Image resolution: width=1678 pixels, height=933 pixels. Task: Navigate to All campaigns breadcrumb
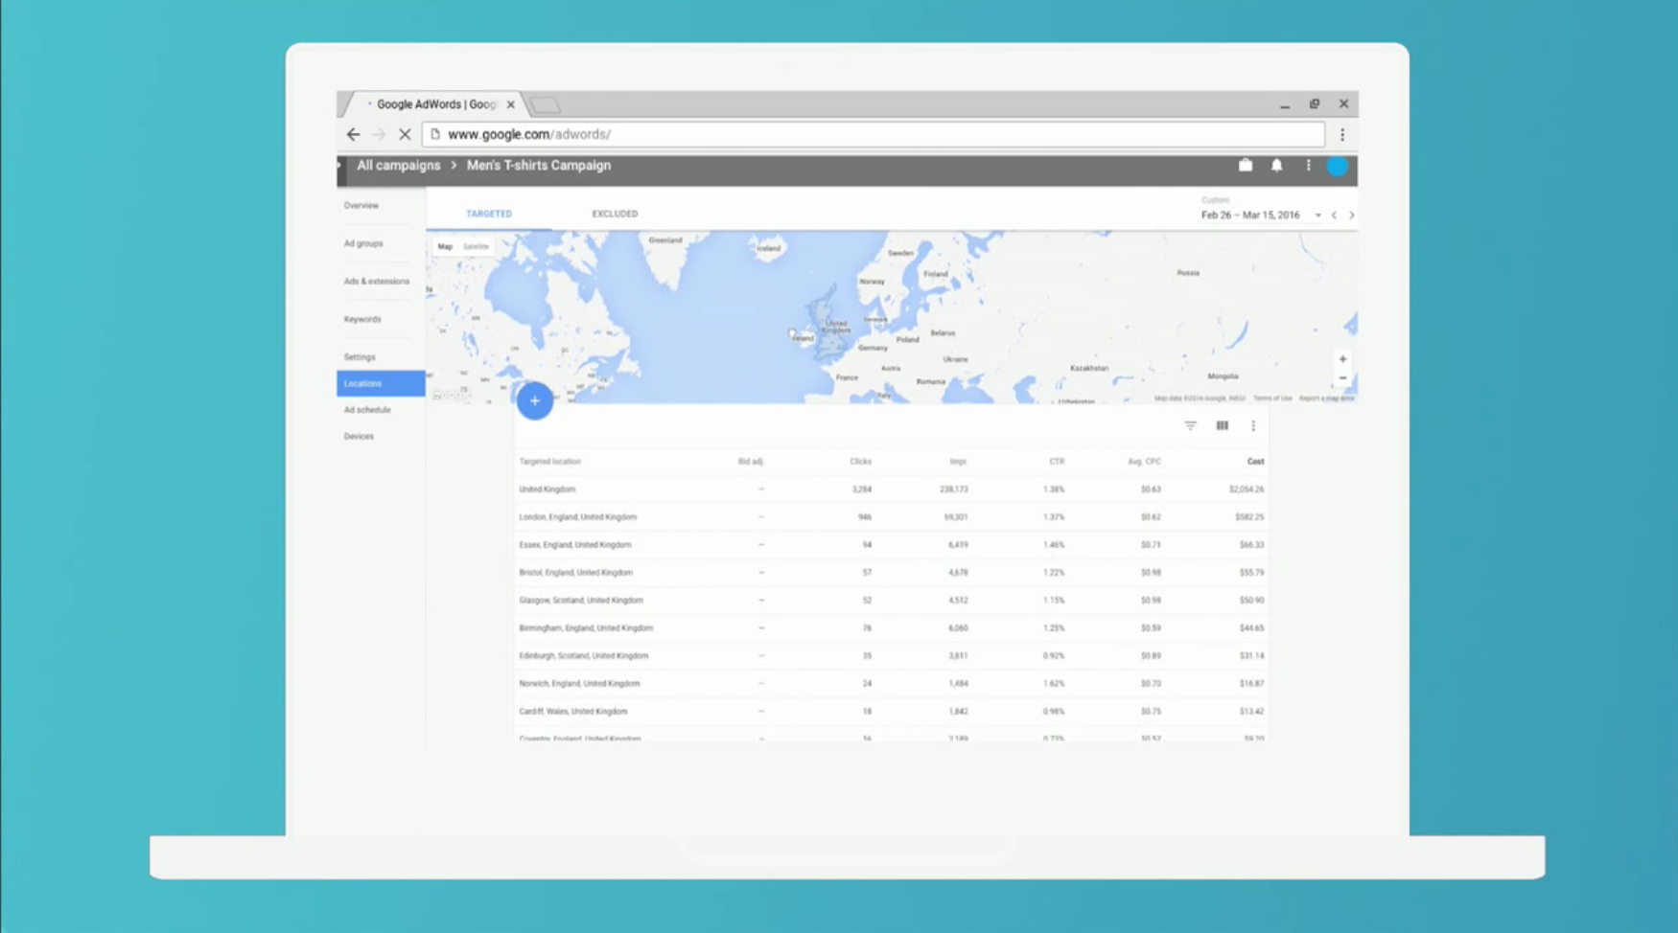pos(399,165)
